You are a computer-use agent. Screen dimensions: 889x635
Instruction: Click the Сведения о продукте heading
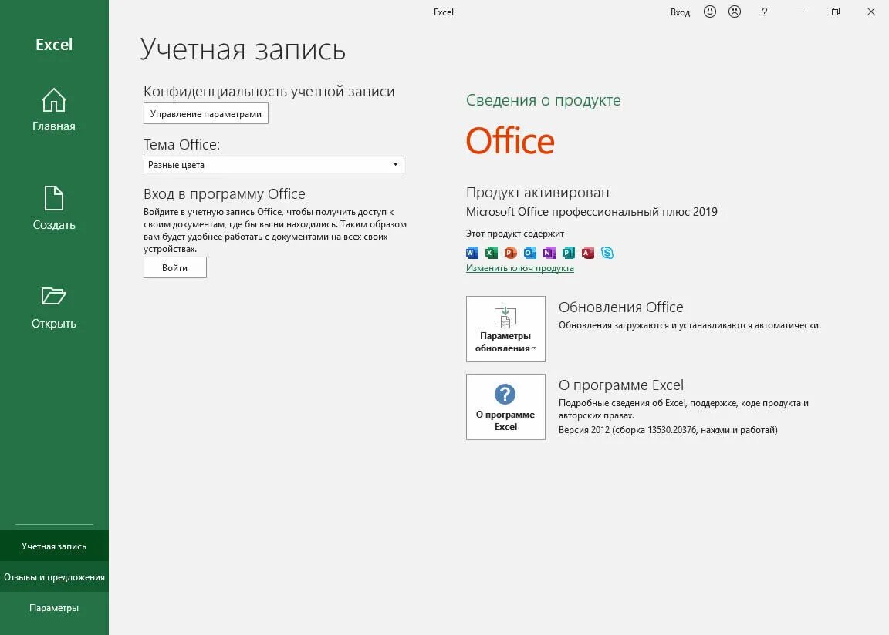(x=543, y=100)
